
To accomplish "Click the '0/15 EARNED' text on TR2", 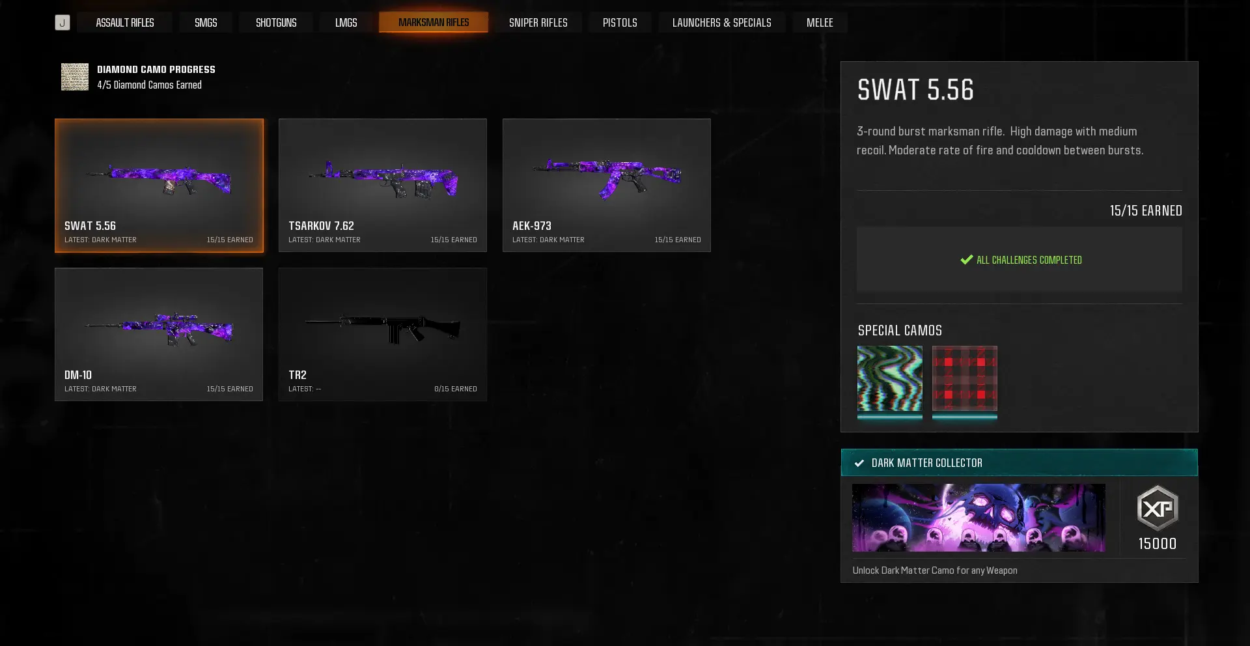I will 456,389.
